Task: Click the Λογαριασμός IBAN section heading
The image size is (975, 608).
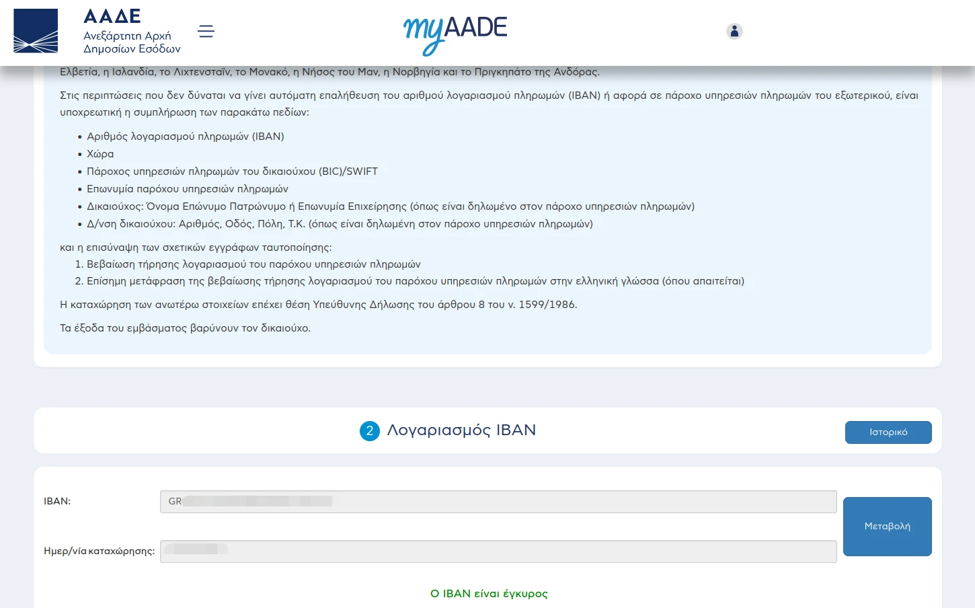Action: 460,430
